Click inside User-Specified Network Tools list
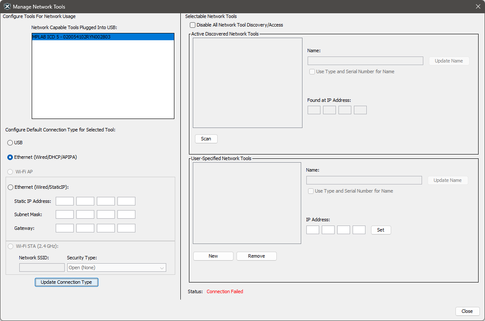Screen dimensions: 485x321 [x=247, y=203]
